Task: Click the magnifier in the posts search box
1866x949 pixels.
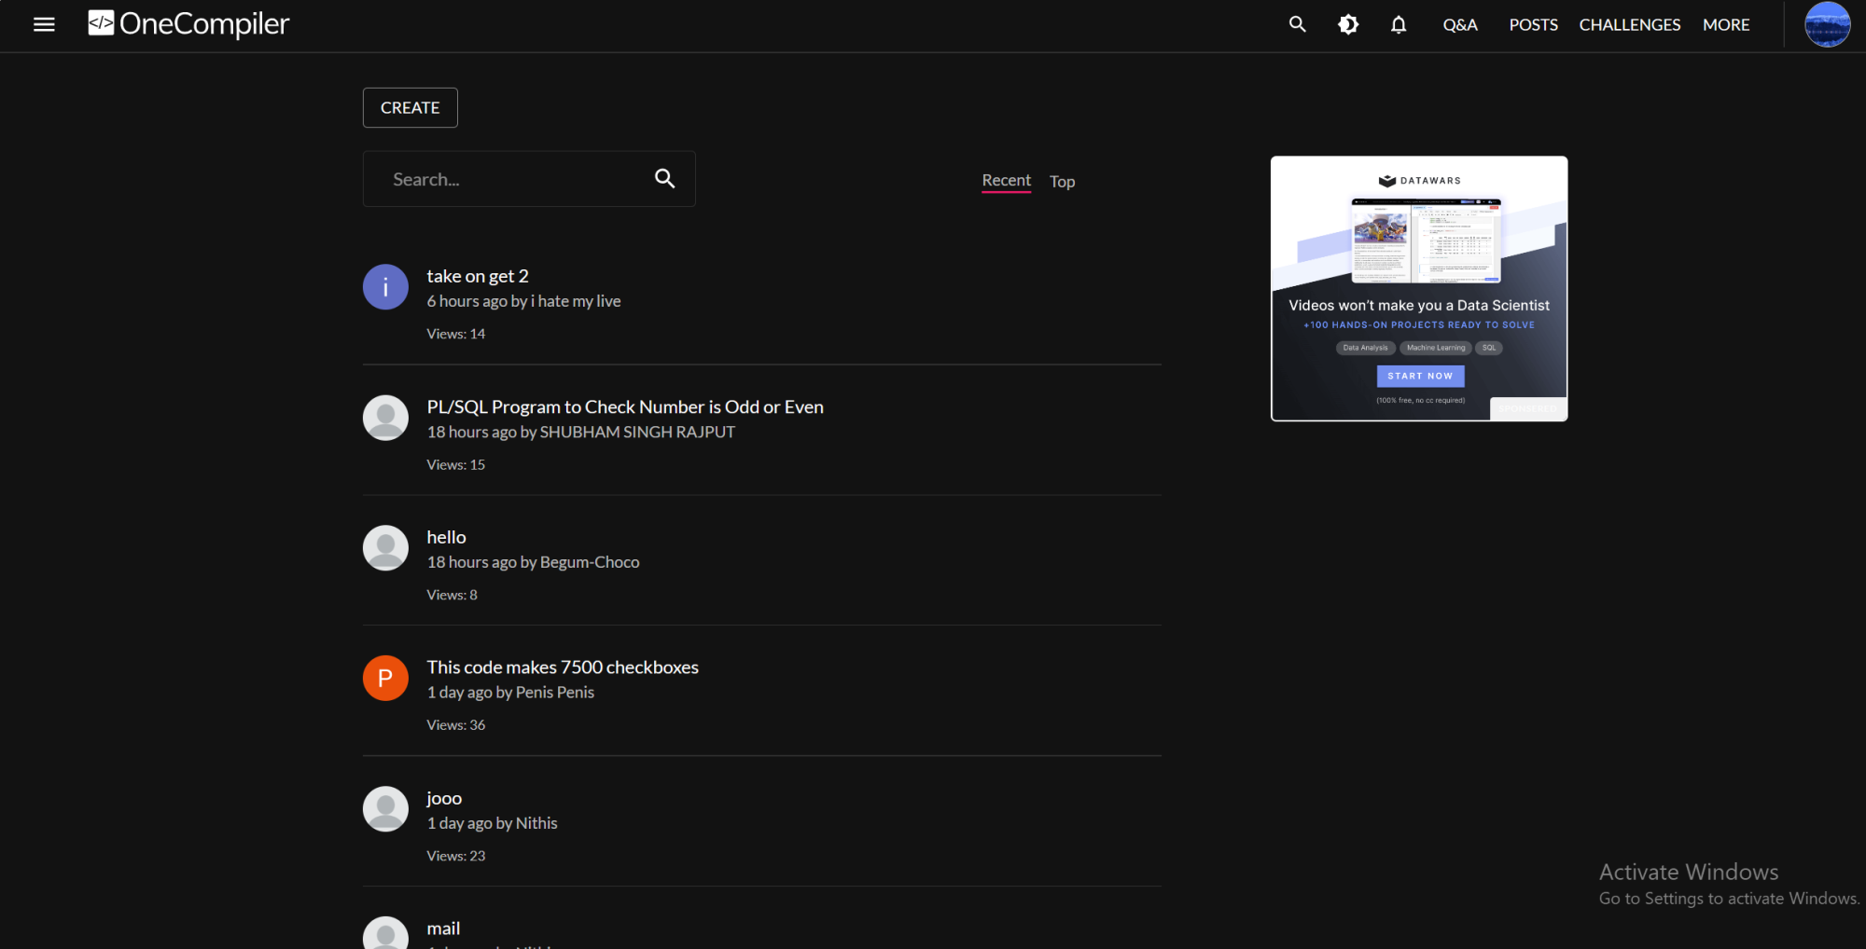Action: point(664,179)
